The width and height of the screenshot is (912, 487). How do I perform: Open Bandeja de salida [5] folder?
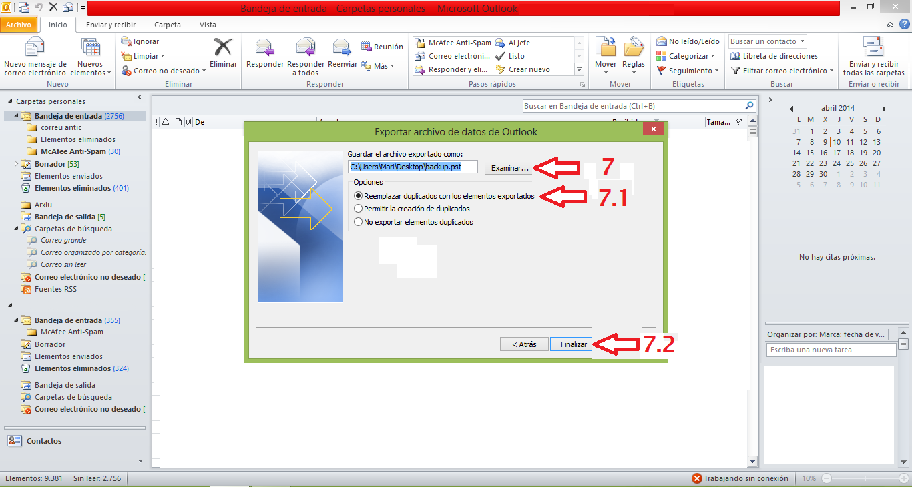[63, 217]
